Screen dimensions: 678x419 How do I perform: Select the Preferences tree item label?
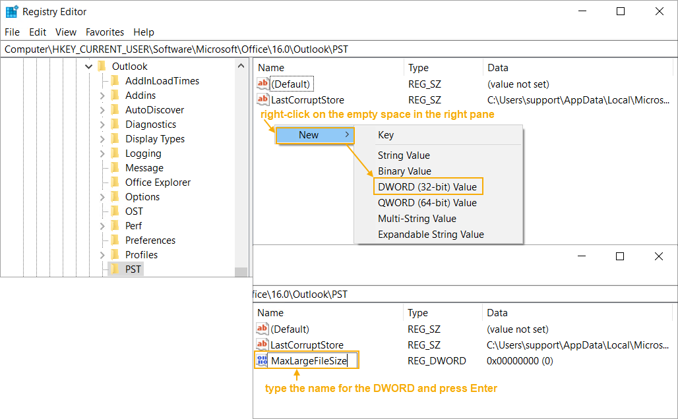[x=150, y=240]
